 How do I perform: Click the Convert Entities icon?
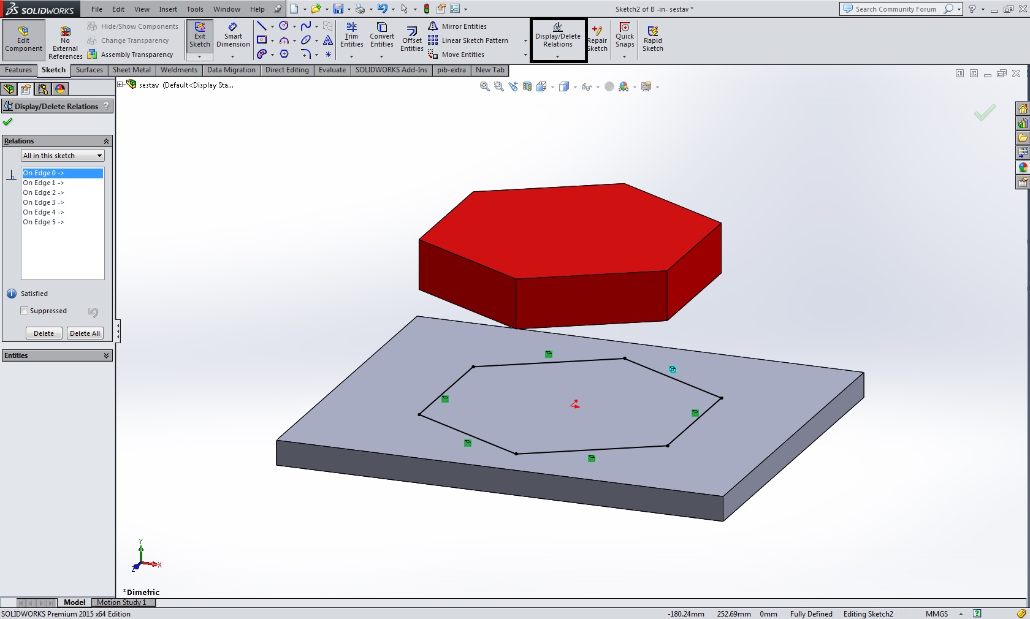pyautogui.click(x=381, y=36)
